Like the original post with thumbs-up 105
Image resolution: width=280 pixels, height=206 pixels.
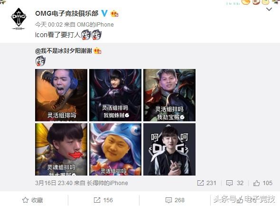coord(263,183)
